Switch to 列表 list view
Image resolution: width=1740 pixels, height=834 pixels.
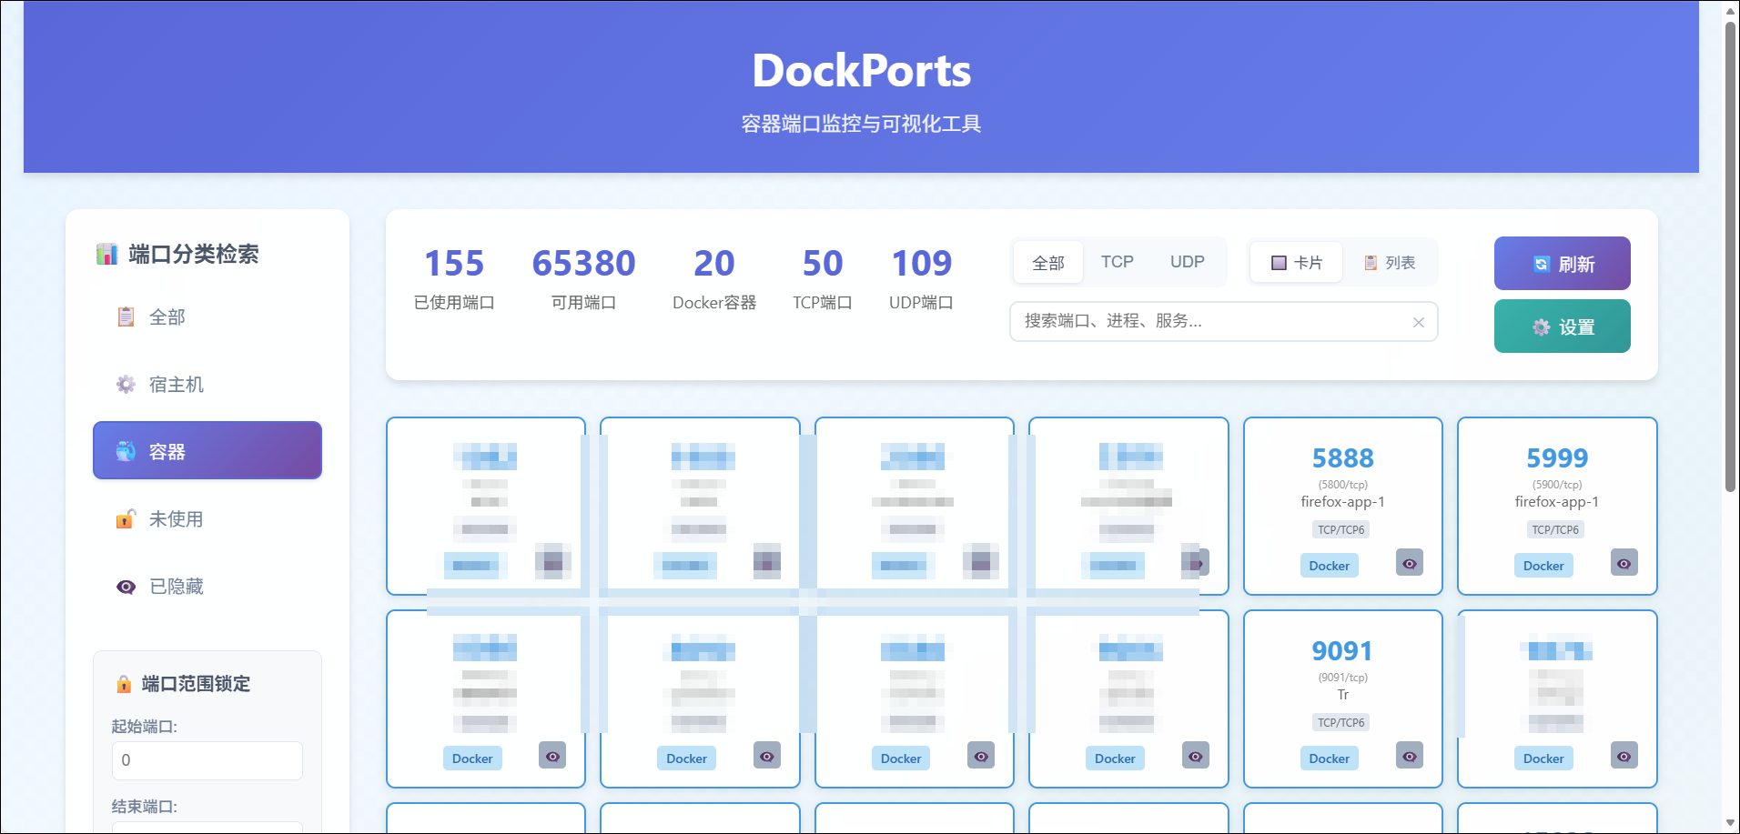(1390, 263)
